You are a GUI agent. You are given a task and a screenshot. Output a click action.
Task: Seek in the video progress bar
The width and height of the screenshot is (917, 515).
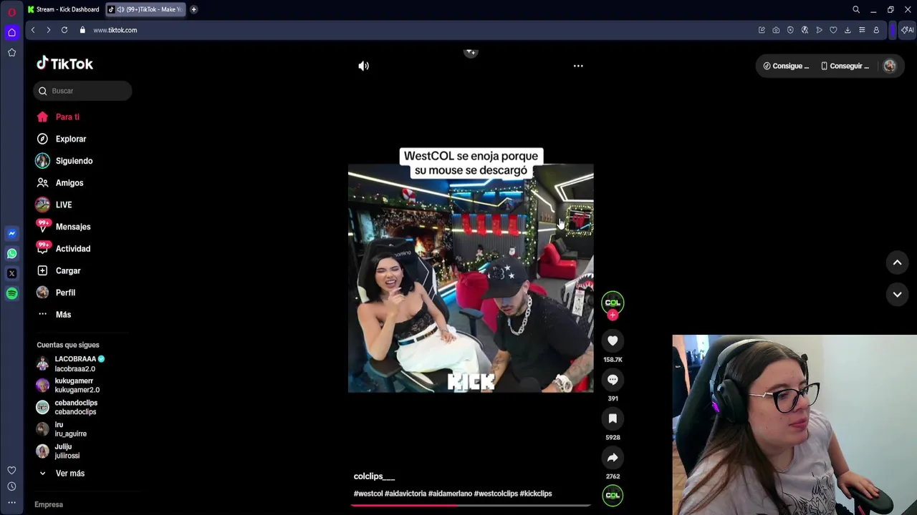tap(471, 505)
